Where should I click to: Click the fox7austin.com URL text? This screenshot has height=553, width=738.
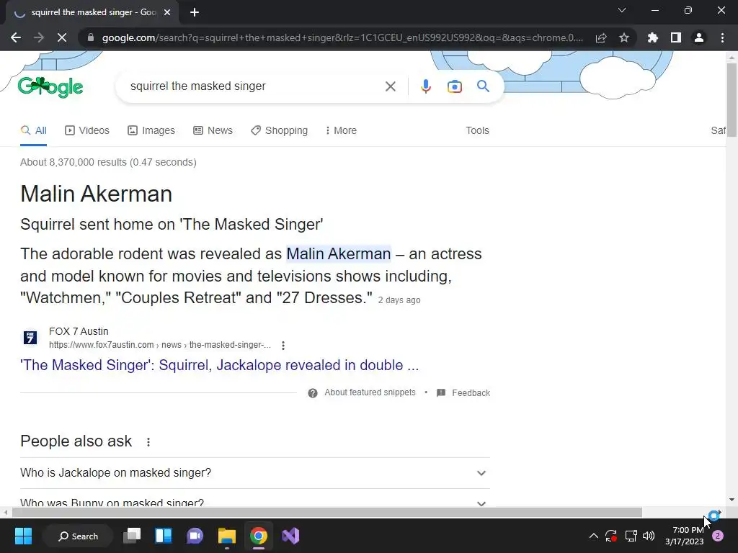point(160,345)
